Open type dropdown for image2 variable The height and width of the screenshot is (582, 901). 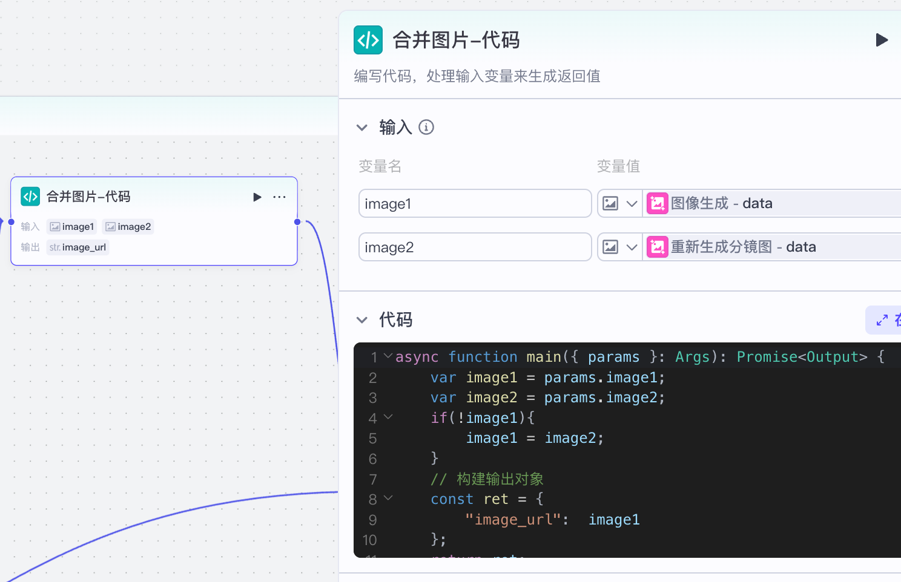[619, 247]
